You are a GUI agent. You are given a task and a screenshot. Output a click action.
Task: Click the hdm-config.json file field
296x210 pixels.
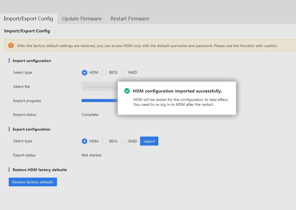[100, 87]
